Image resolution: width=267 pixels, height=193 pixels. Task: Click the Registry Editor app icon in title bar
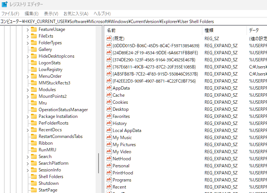[4, 4]
